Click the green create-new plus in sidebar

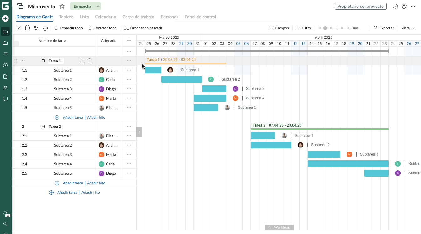[5, 18]
